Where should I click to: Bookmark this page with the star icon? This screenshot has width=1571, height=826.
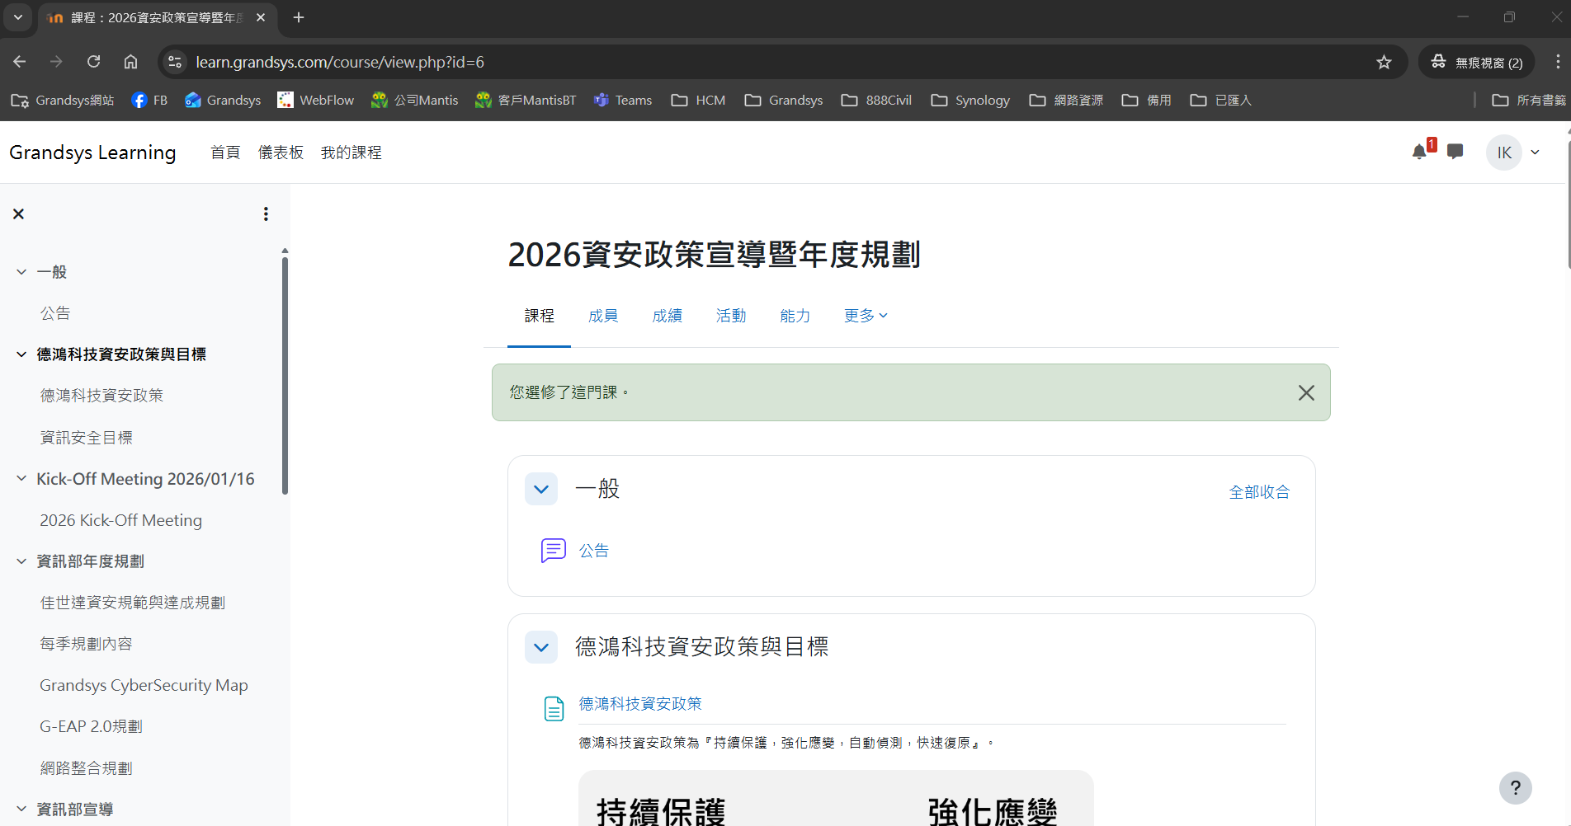(x=1384, y=62)
